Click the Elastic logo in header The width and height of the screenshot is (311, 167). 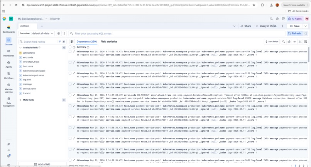coord(4,18)
